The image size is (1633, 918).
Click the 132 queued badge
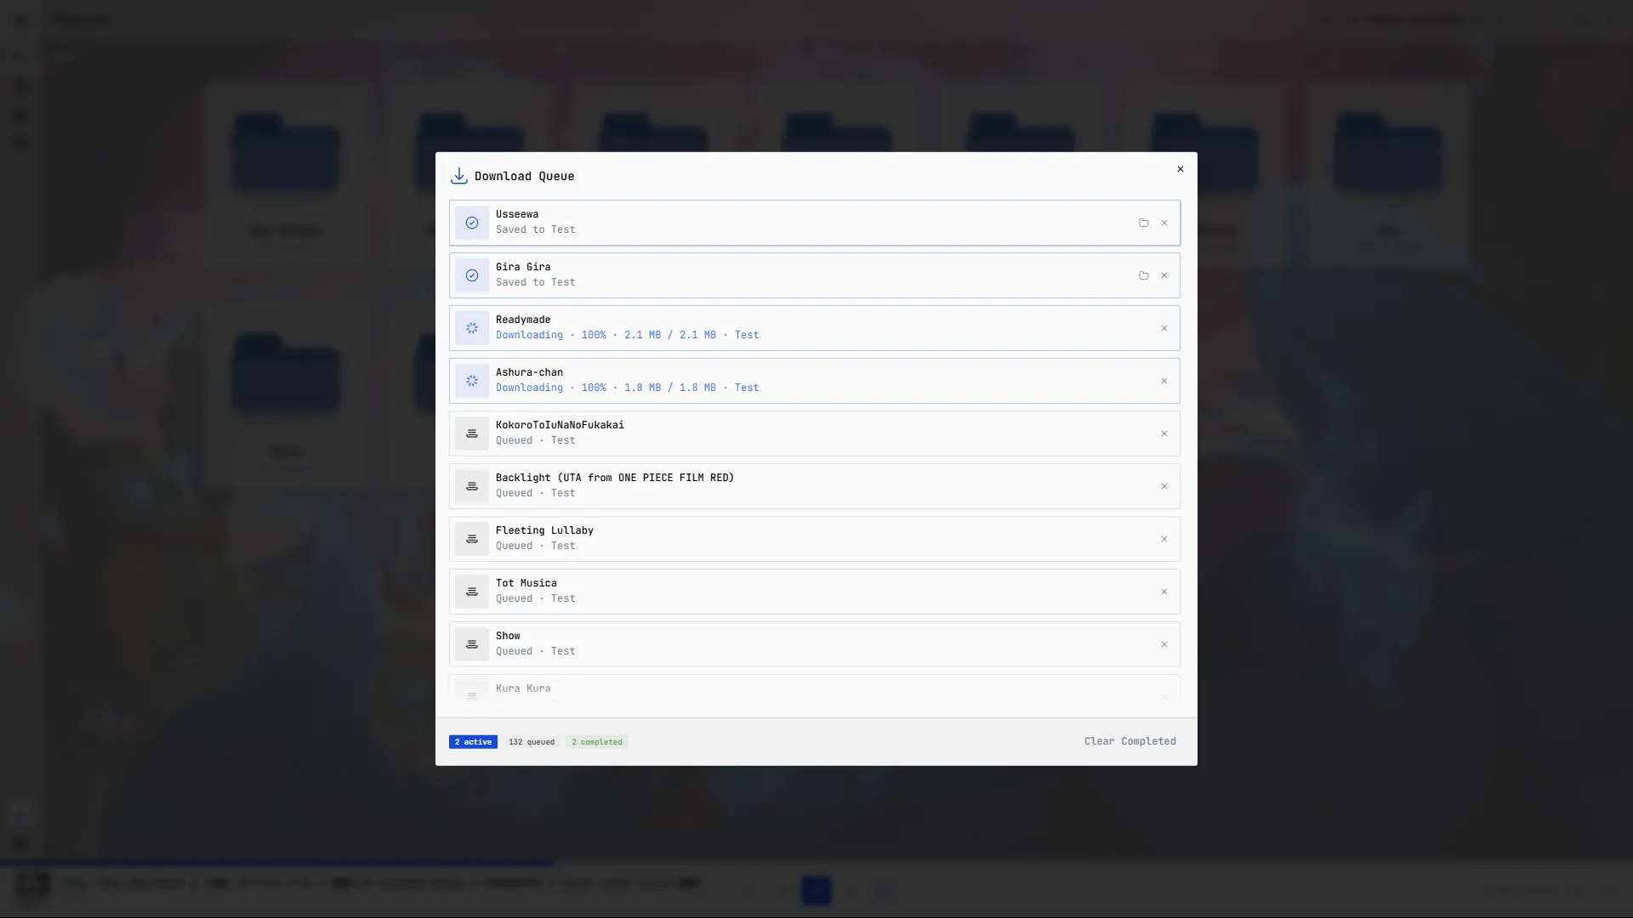[x=532, y=742]
